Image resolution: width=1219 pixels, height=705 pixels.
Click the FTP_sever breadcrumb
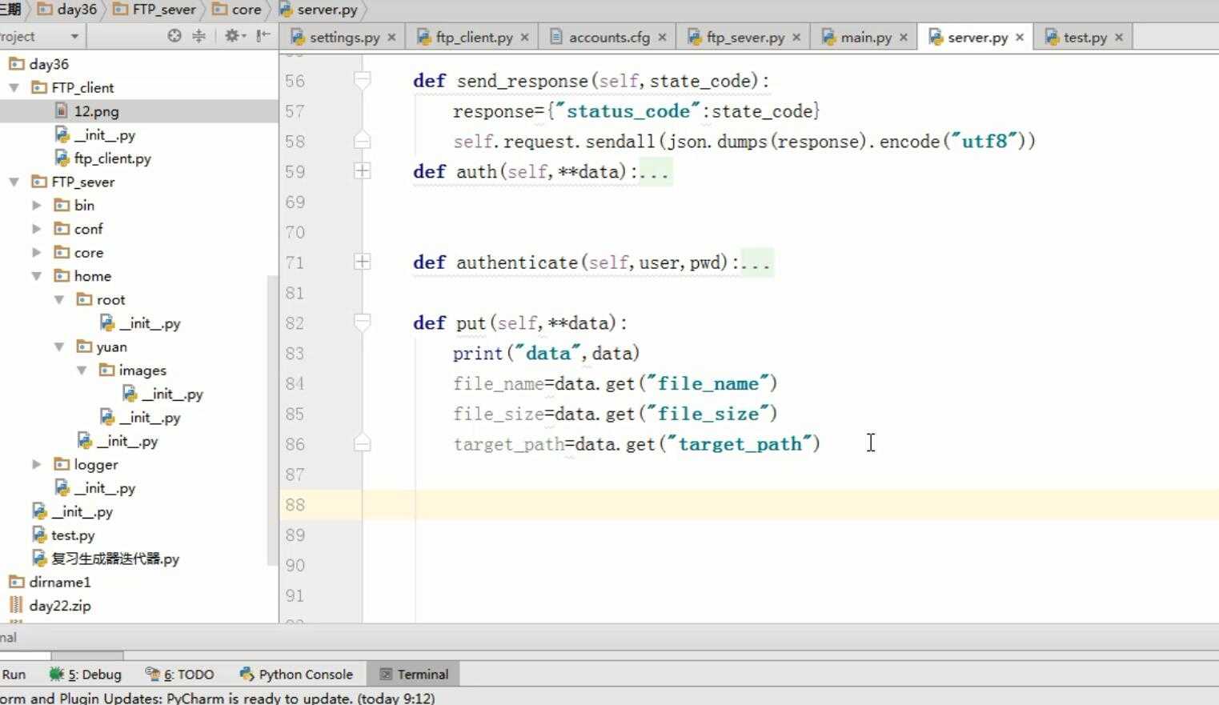[x=154, y=10]
